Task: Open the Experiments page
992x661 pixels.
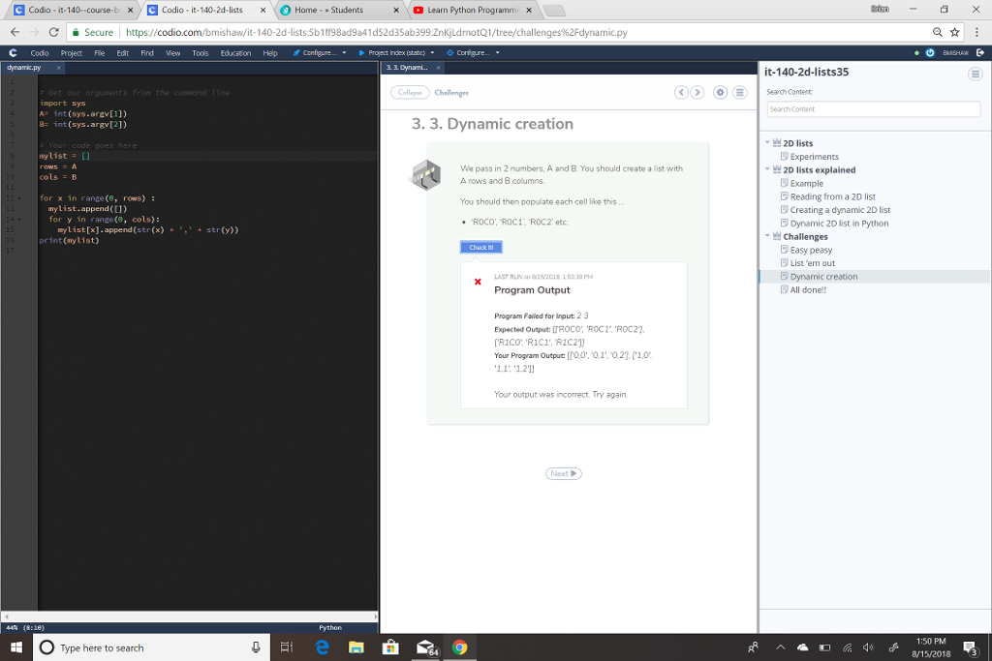Action: coord(814,156)
